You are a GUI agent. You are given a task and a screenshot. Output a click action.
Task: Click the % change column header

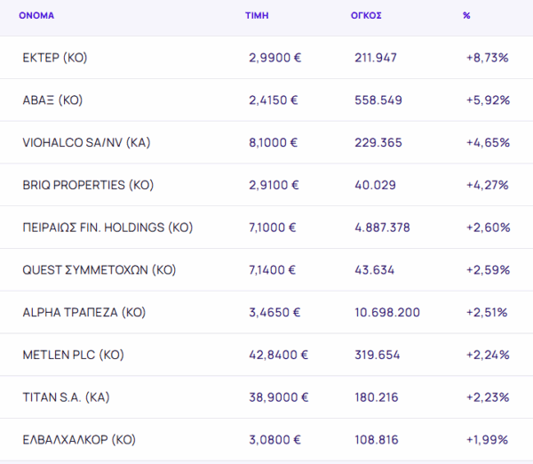pyautogui.click(x=466, y=16)
